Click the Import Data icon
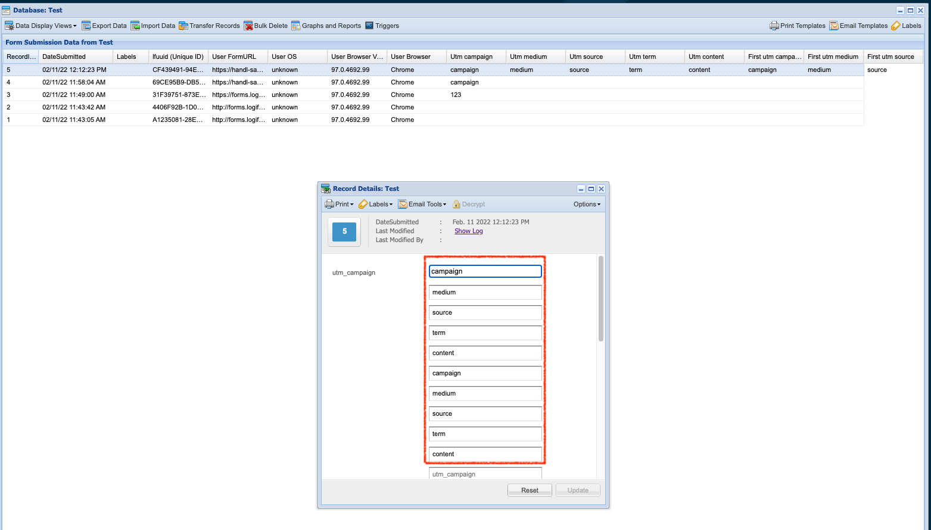The width and height of the screenshot is (931, 530). (135, 26)
